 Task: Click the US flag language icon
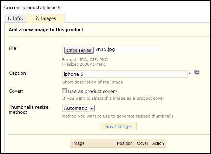(x=196, y=73)
